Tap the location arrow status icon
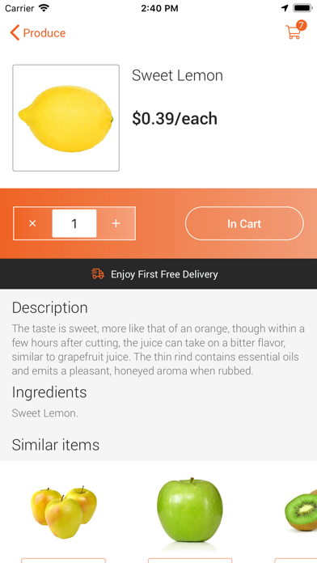Image resolution: width=317 pixels, height=563 pixels. [x=285, y=8]
